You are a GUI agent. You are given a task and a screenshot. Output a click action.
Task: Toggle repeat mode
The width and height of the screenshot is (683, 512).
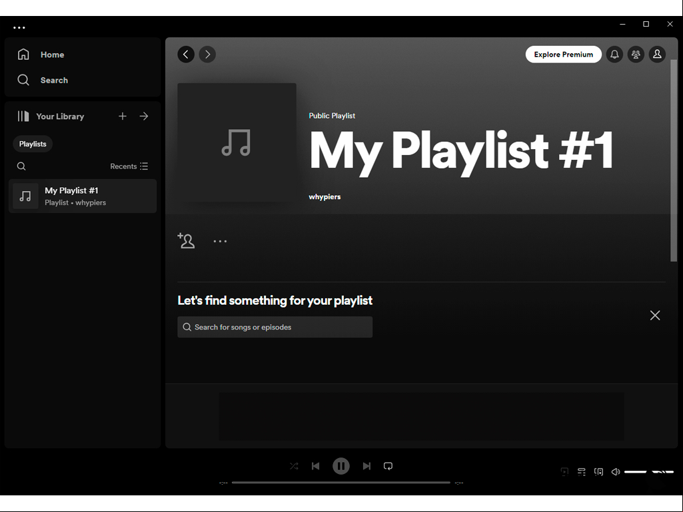(x=388, y=466)
